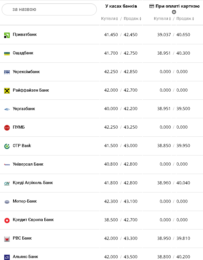Click the Ощадбанк logo icon

pos(7,54)
